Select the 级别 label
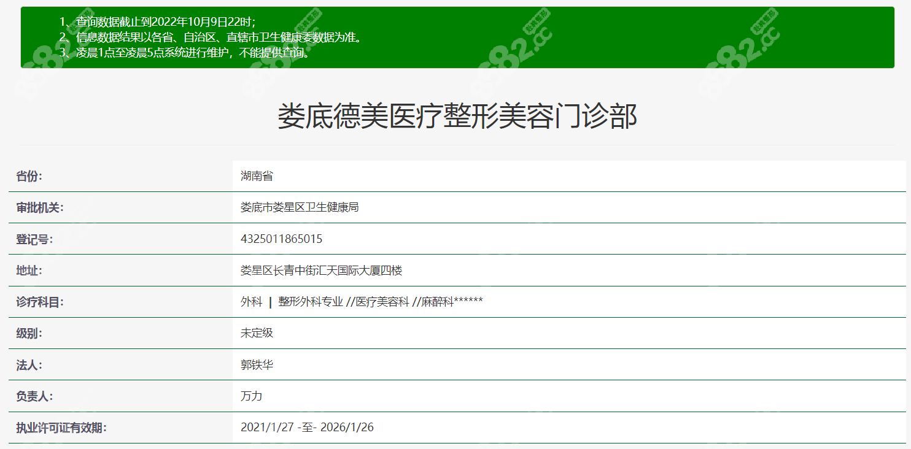 [29, 333]
